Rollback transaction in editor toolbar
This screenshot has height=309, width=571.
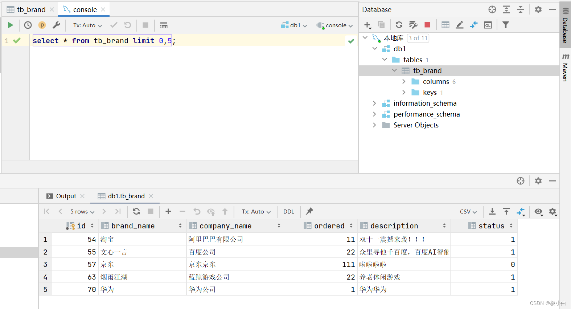click(128, 25)
